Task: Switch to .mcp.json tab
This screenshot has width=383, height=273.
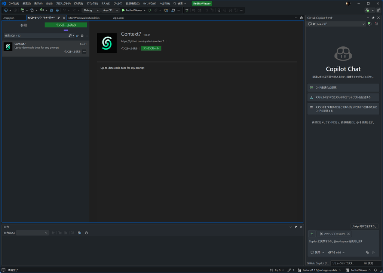Action: [x=9, y=18]
